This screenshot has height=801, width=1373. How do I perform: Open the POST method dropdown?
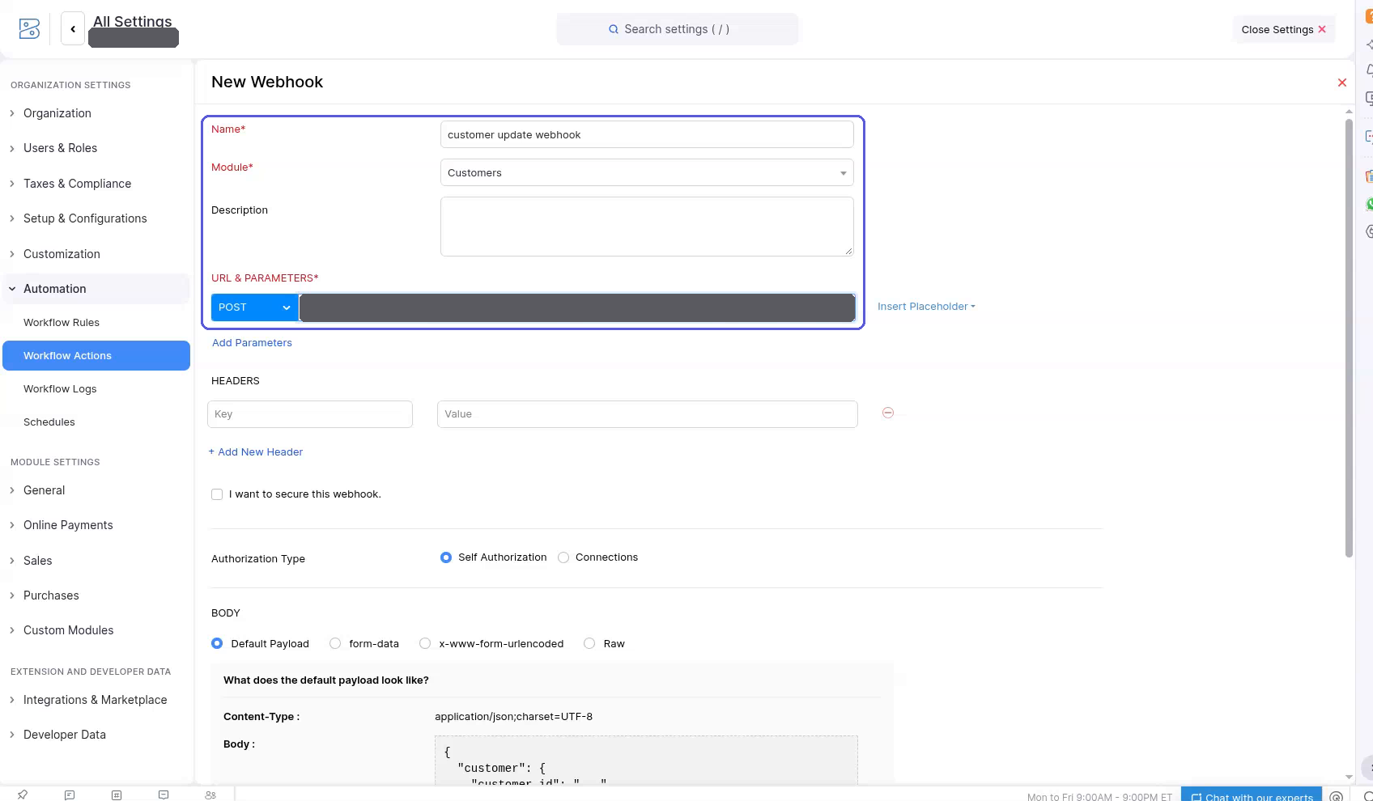click(255, 307)
